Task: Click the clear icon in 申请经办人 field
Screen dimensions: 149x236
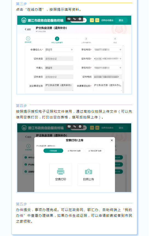Action: 72,49
